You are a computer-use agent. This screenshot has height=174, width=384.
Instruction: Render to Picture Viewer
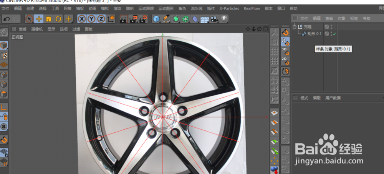tap(134, 19)
